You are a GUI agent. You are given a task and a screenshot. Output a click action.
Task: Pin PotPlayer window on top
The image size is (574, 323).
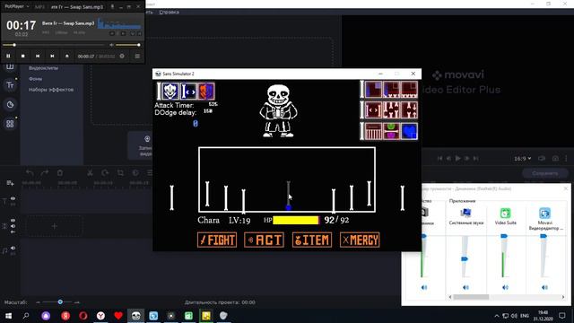[x=112, y=6]
